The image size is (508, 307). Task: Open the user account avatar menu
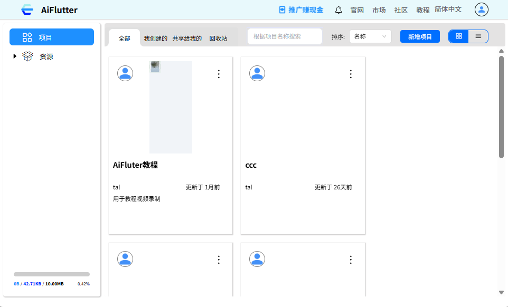click(481, 9)
